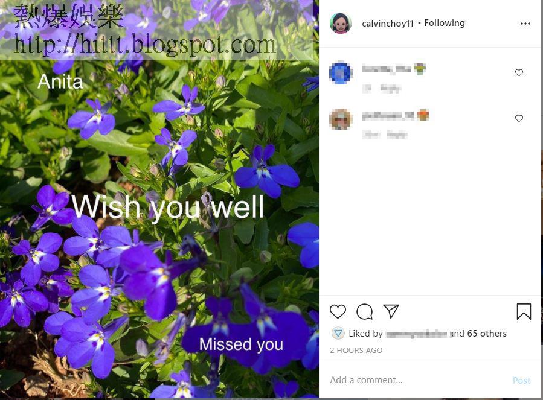This screenshot has height=400, width=543.
Task: Save post with bookmark icon
Action: (524, 311)
